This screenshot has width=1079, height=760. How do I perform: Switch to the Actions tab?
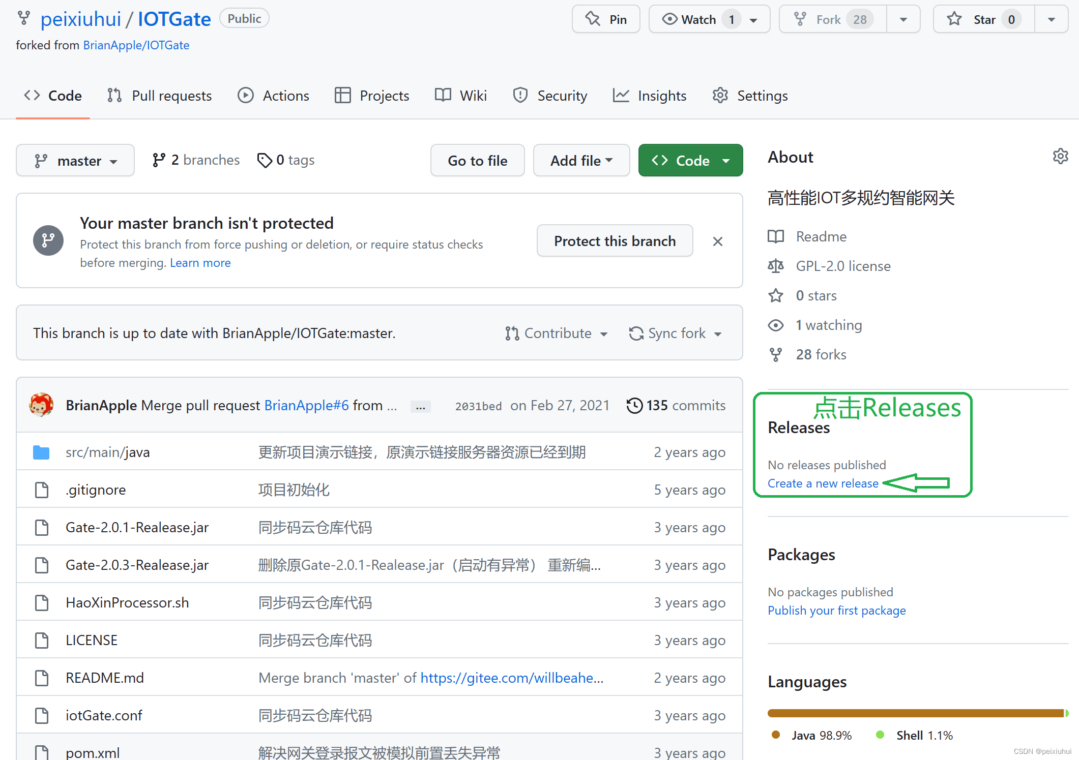point(274,96)
